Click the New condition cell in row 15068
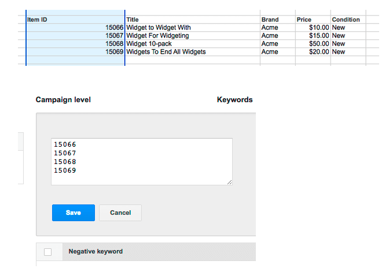 348,44
